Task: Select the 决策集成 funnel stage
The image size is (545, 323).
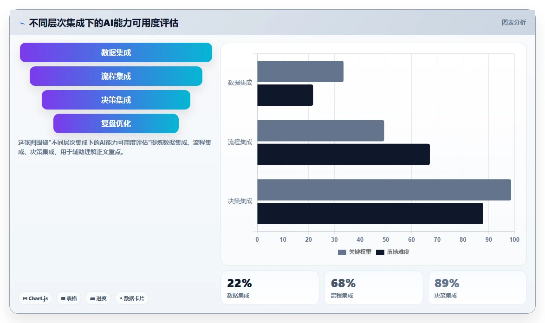Action: point(116,100)
